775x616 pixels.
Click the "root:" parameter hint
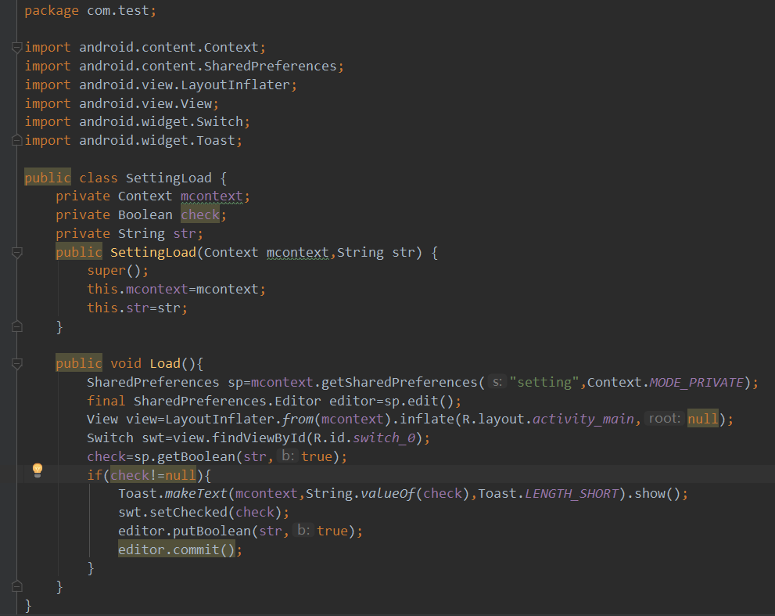pos(664,419)
